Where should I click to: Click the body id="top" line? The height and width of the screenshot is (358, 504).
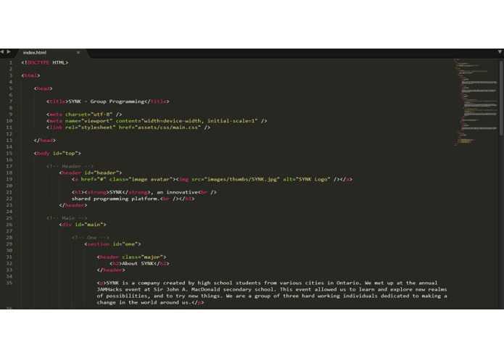coord(57,153)
